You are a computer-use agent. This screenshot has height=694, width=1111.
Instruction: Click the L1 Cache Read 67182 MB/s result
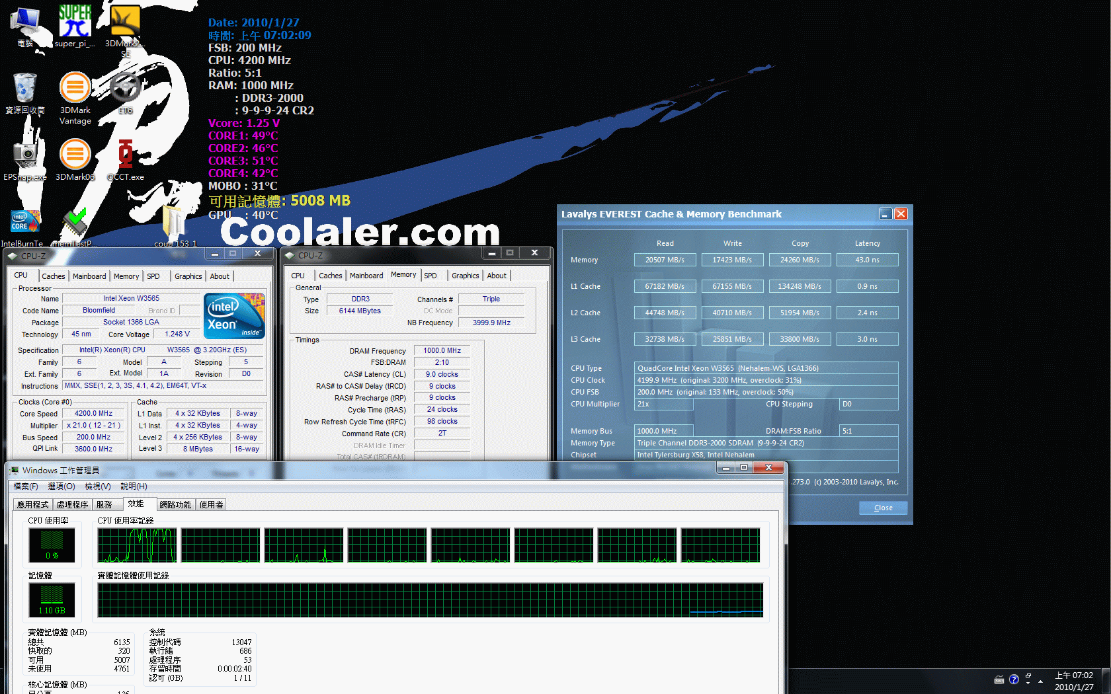[665, 286]
